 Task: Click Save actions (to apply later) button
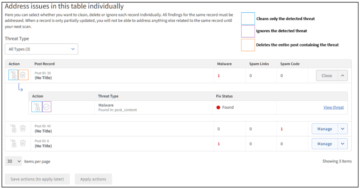[37, 179]
